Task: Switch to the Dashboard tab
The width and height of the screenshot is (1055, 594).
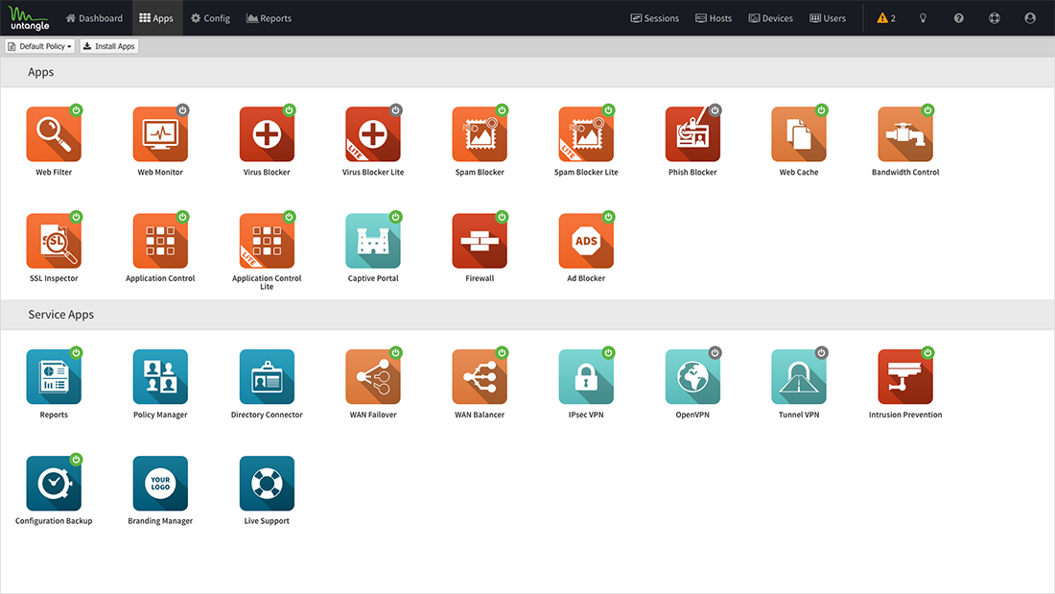Action: pos(94,18)
